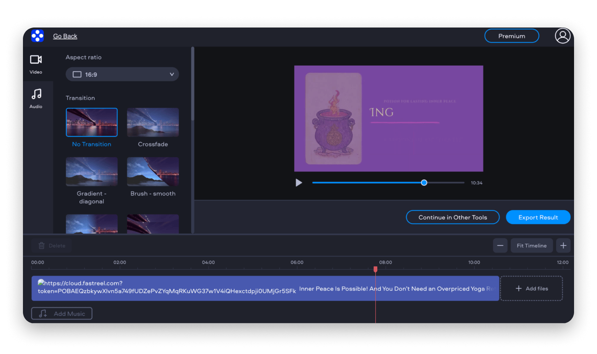597x354 pixels.
Task: Click Continue in Other Tools
Action: [452, 217]
